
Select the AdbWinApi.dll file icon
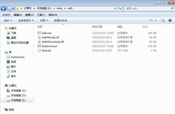pos(39,37)
